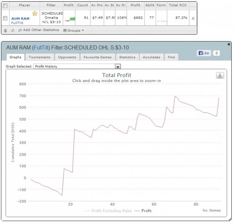Open the Opponents tab
This screenshot has height=224, width=234.
[x=67, y=57]
